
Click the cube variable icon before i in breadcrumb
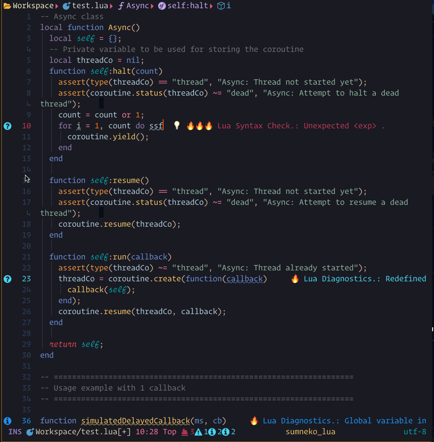221,5
